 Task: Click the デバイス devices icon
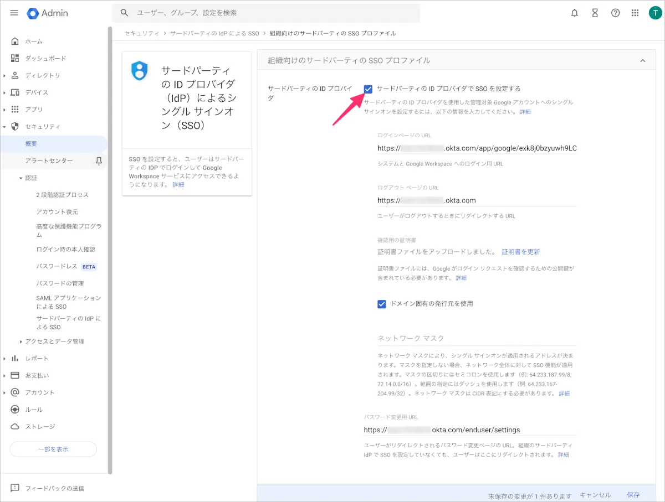[15, 92]
